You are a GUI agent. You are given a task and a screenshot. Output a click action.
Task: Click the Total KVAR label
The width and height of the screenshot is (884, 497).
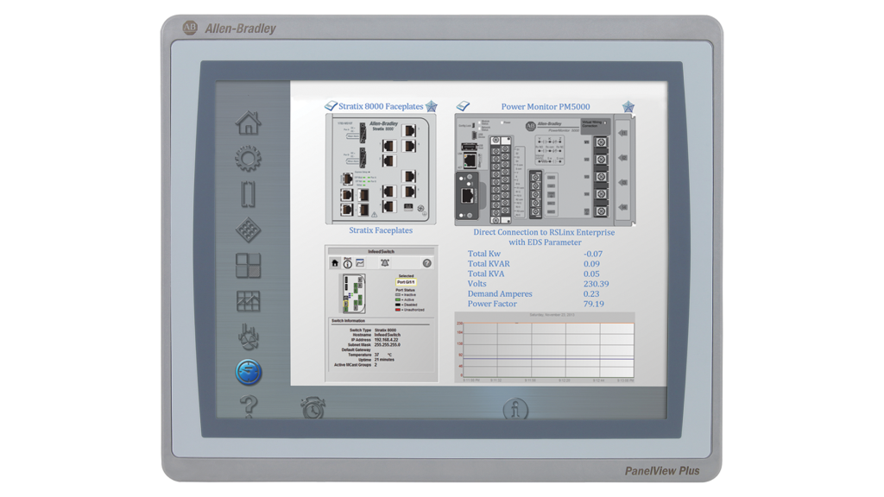[x=489, y=264]
